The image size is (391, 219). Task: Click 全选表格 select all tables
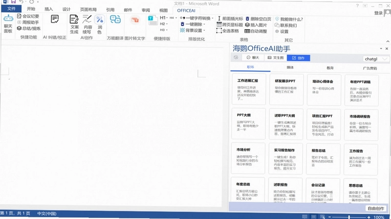pos(227,31)
